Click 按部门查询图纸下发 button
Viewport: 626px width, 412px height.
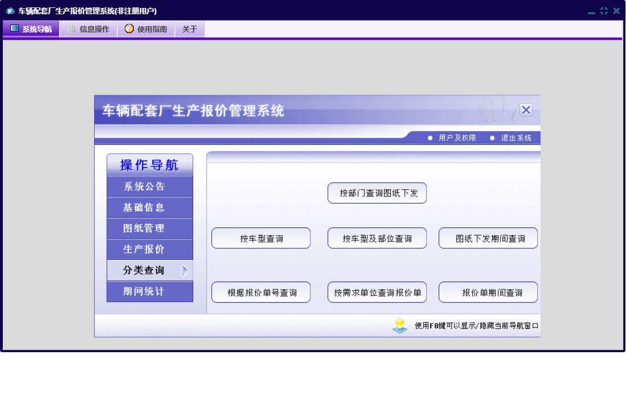point(377,193)
